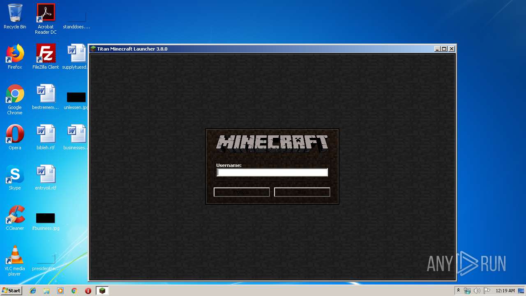Open the network tray icon
Screen dimensions: 526x296
[x=467, y=291]
